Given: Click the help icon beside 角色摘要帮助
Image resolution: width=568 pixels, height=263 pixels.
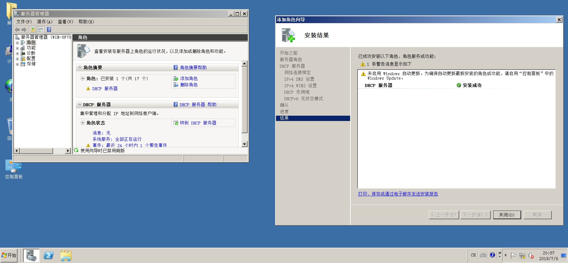Looking at the screenshot, I should (x=176, y=67).
